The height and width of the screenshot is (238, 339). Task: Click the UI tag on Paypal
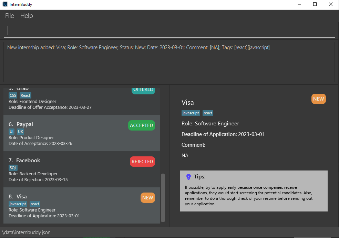(11, 132)
